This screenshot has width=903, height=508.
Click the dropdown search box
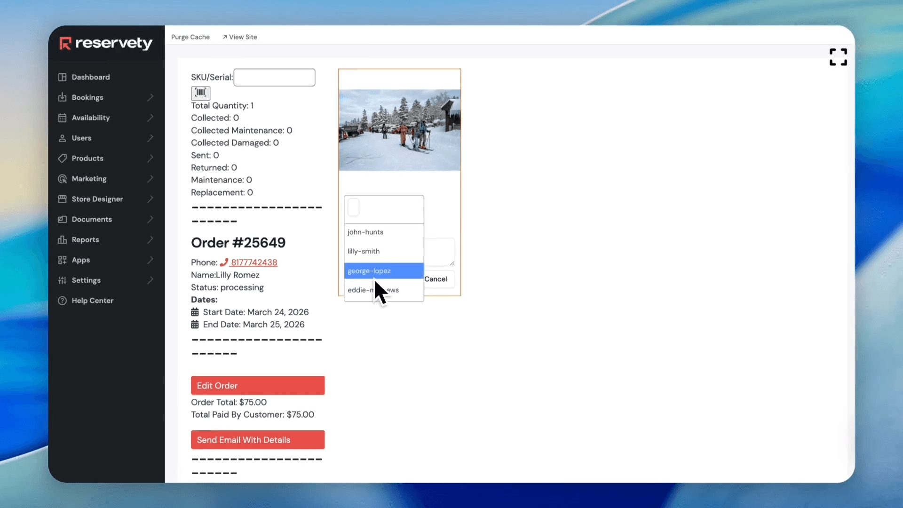point(384,209)
